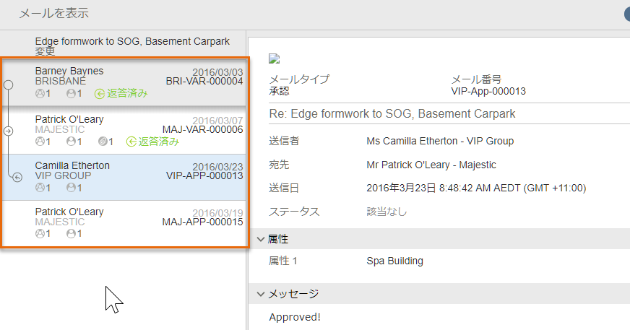Open Patrick O'Leary mail MAJ-APP-000015
This screenshot has width=630, height=330.
coord(124,223)
